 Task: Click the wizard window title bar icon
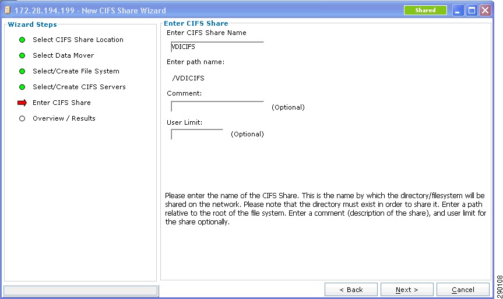coord(8,10)
